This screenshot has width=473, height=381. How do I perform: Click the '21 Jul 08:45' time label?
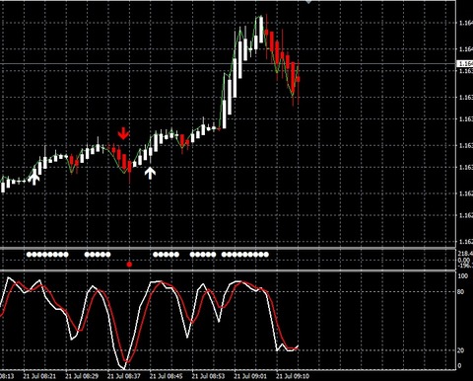pos(166,376)
